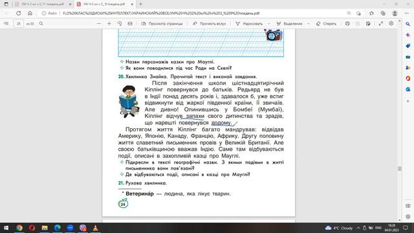The height and width of the screenshot is (233, 414).
Task: Open the notification center
Action: click(406, 228)
